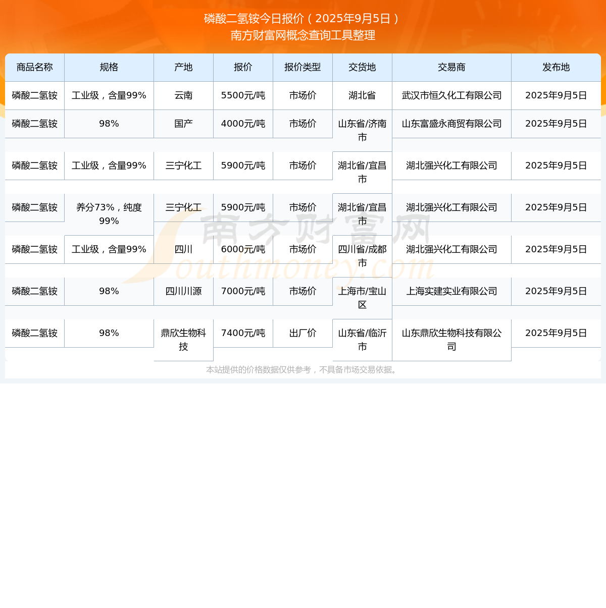Image resolution: width=606 pixels, height=608 pixels.
Task: Click the disclaimer text at table bottom
Action: 303,370
